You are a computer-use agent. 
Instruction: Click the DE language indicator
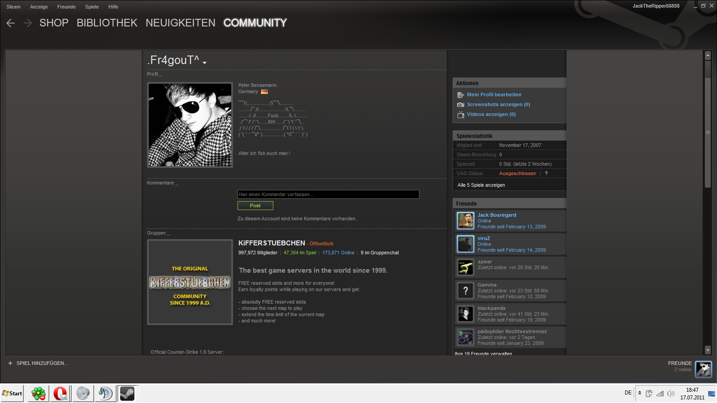[628, 393]
